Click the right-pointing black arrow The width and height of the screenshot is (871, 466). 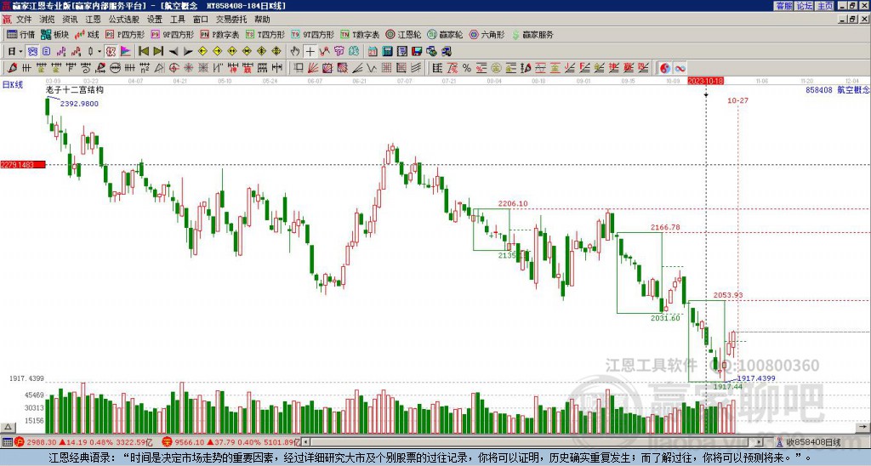[188, 52]
